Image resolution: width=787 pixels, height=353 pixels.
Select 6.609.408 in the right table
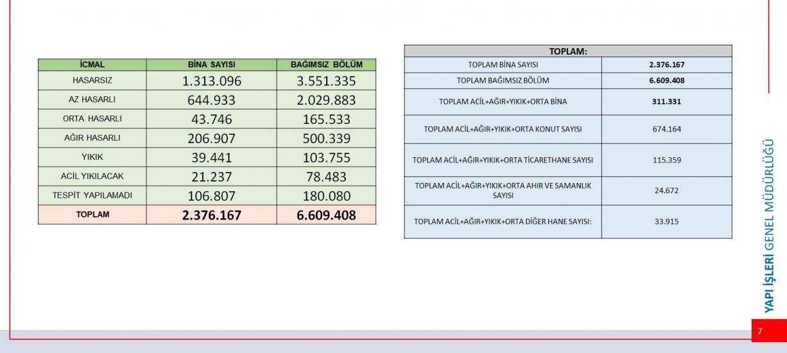[667, 81]
